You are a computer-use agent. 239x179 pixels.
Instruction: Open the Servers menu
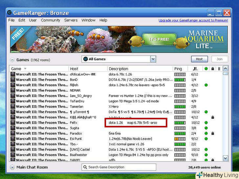71,20
